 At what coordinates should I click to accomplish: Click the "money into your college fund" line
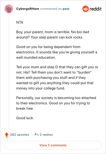click(41, 88)
